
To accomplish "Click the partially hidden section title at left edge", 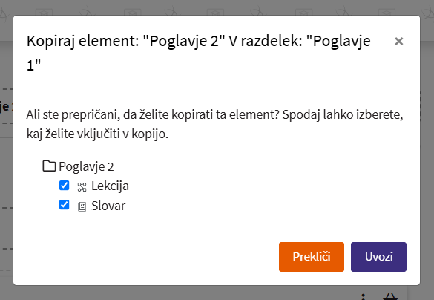I will click(x=5, y=107).
